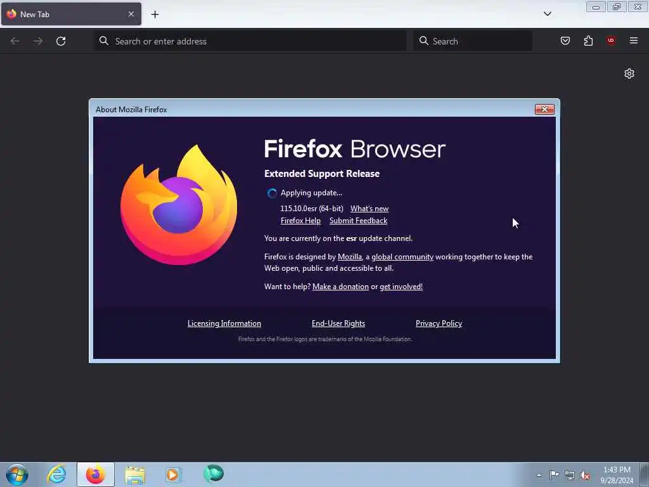Open the green round taskbar app

point(214,474)
